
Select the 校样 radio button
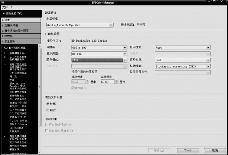tap(48, 104)
